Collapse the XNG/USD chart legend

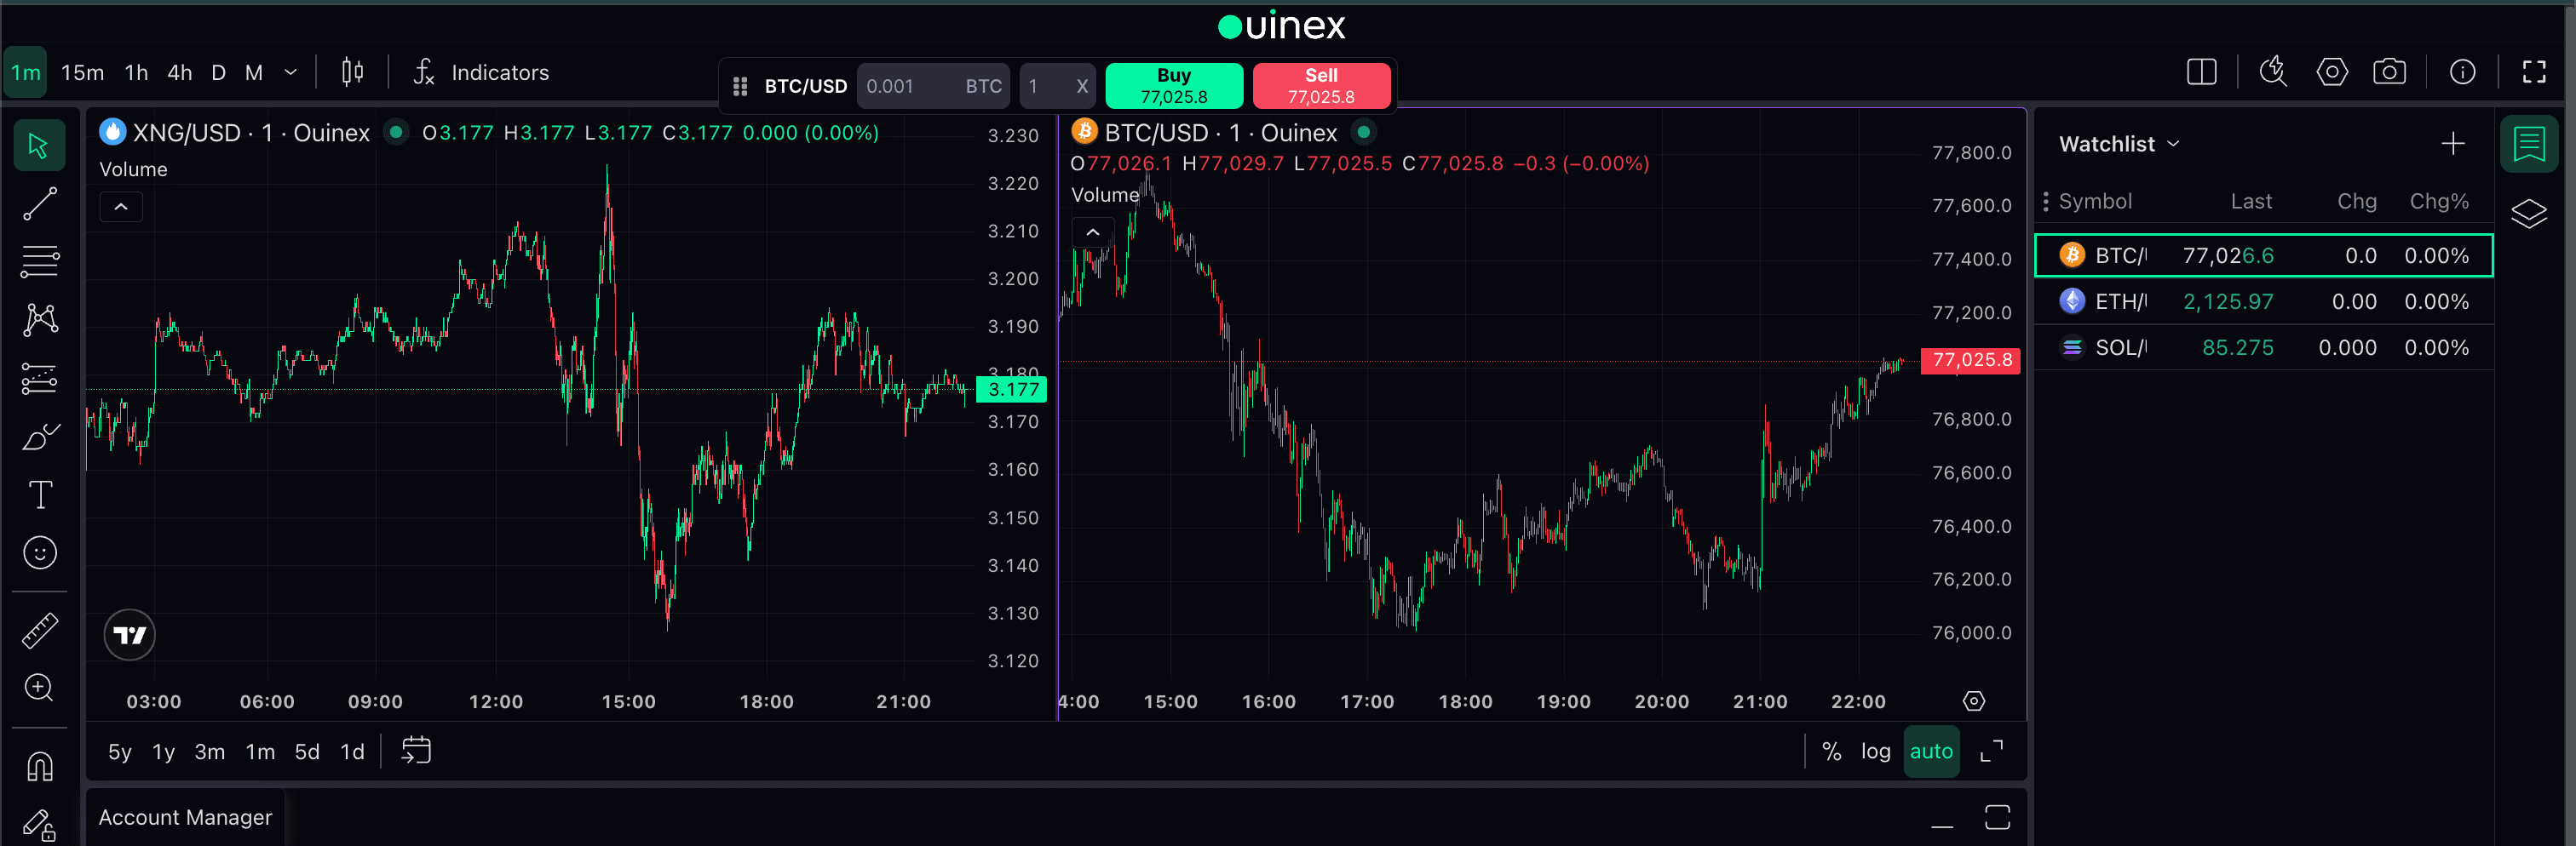click(x=121, y=207)
